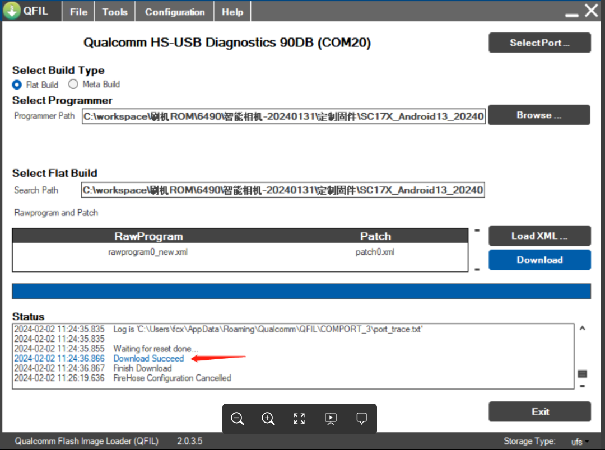The image size is (605, 450).
Task: Click the blue download progress bar
Action: (301, 292)
